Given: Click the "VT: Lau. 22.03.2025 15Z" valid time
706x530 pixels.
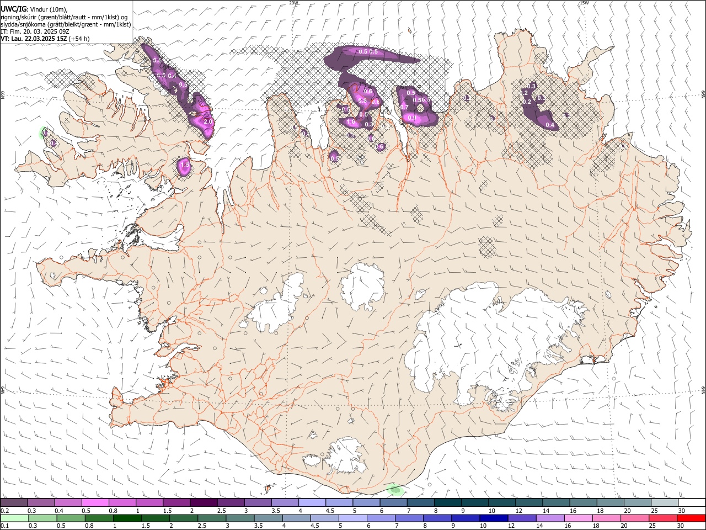Looking at the screenshot, I should pyautogui.click(x=34, y=39).
